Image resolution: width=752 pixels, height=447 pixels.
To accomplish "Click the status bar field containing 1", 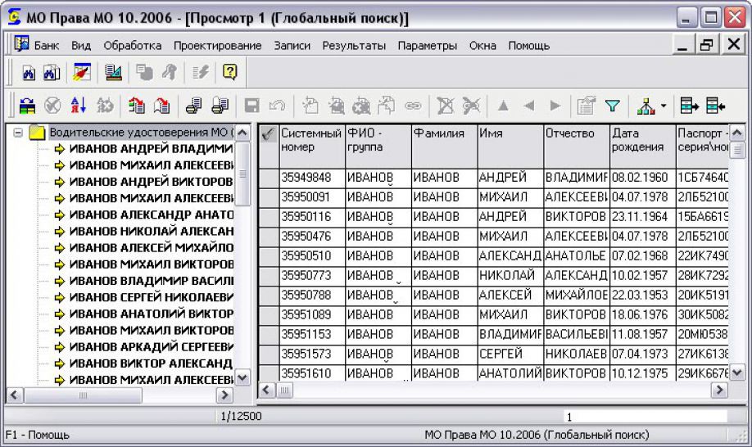I will [x=645, y=417].
